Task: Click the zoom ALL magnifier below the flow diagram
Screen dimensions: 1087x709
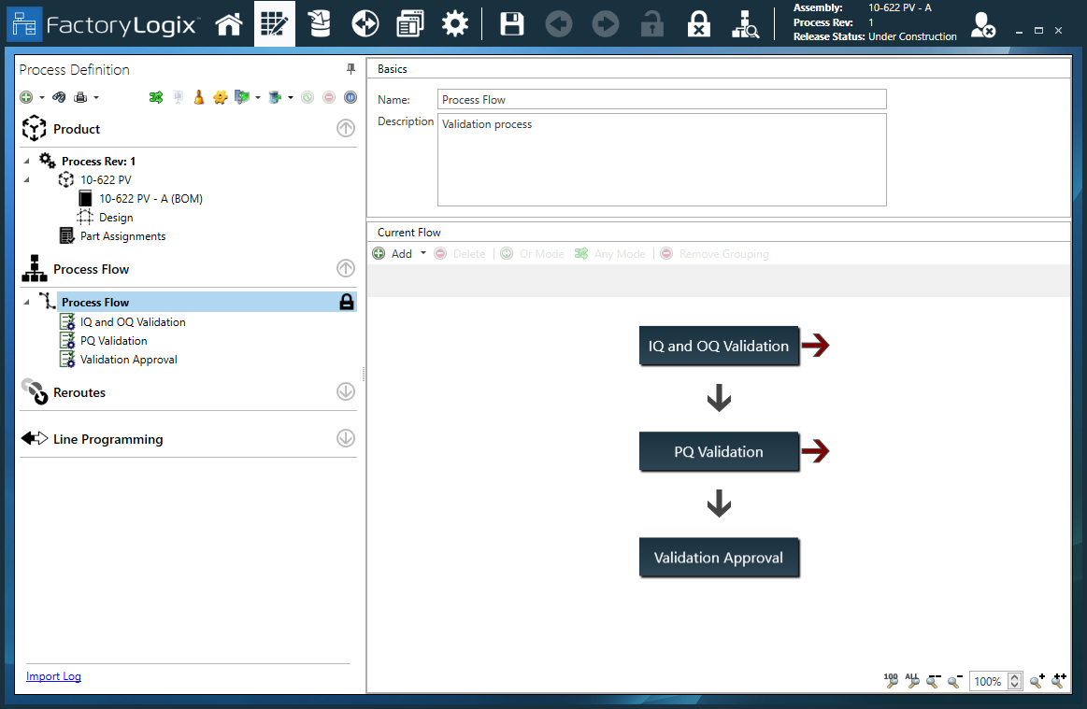Action: 912,682
